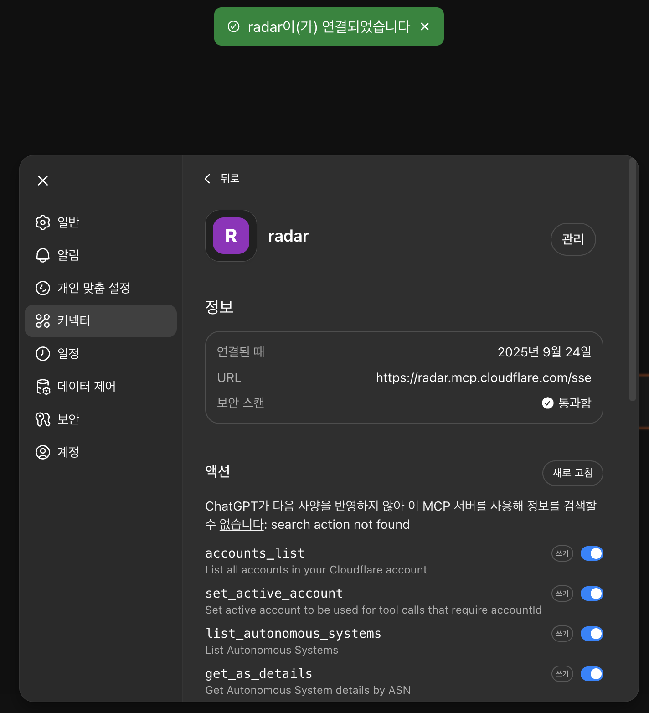Click the 쓰기 badge for accounts_list
The image size is (649, 713).
(x=562, y=553)
